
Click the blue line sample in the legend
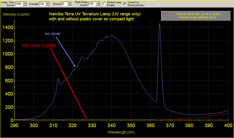168,17
